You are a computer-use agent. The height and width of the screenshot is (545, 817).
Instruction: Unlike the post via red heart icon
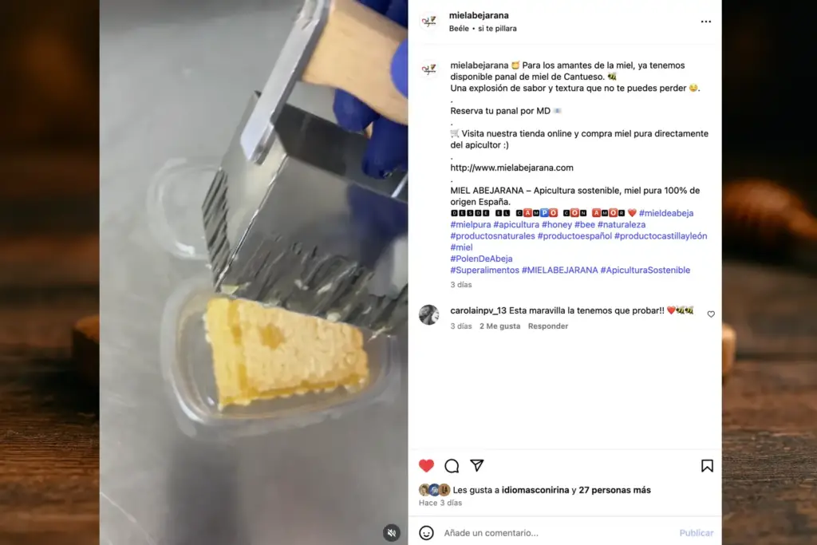click(x=426, y=466)
